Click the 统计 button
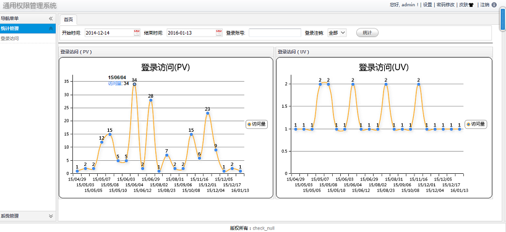 (x=367, y=33)
